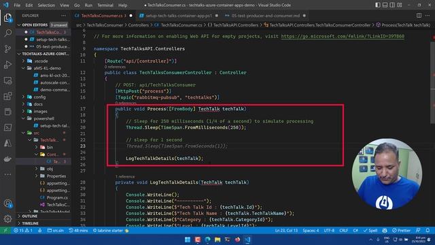Open File Explorer from the taskbar
The image size is (435, 245).
click(x=217, y=240)
